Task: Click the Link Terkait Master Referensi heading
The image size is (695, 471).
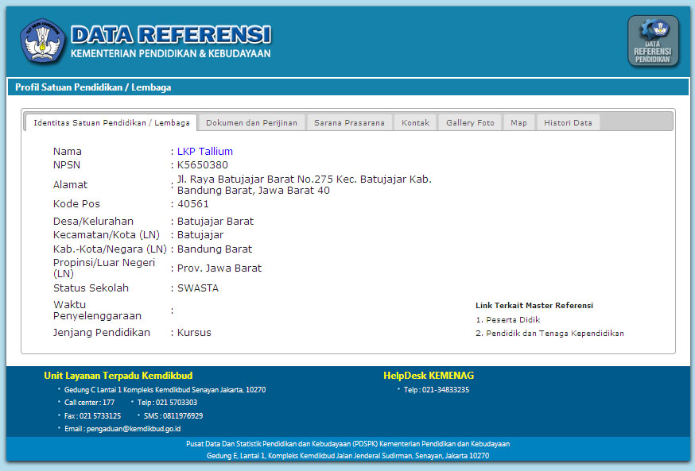Action: [534, 305]
